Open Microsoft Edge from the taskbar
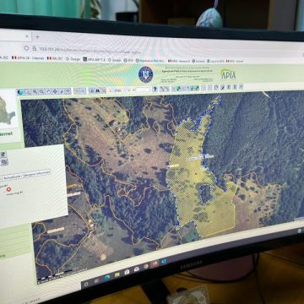 pos(107,278)
